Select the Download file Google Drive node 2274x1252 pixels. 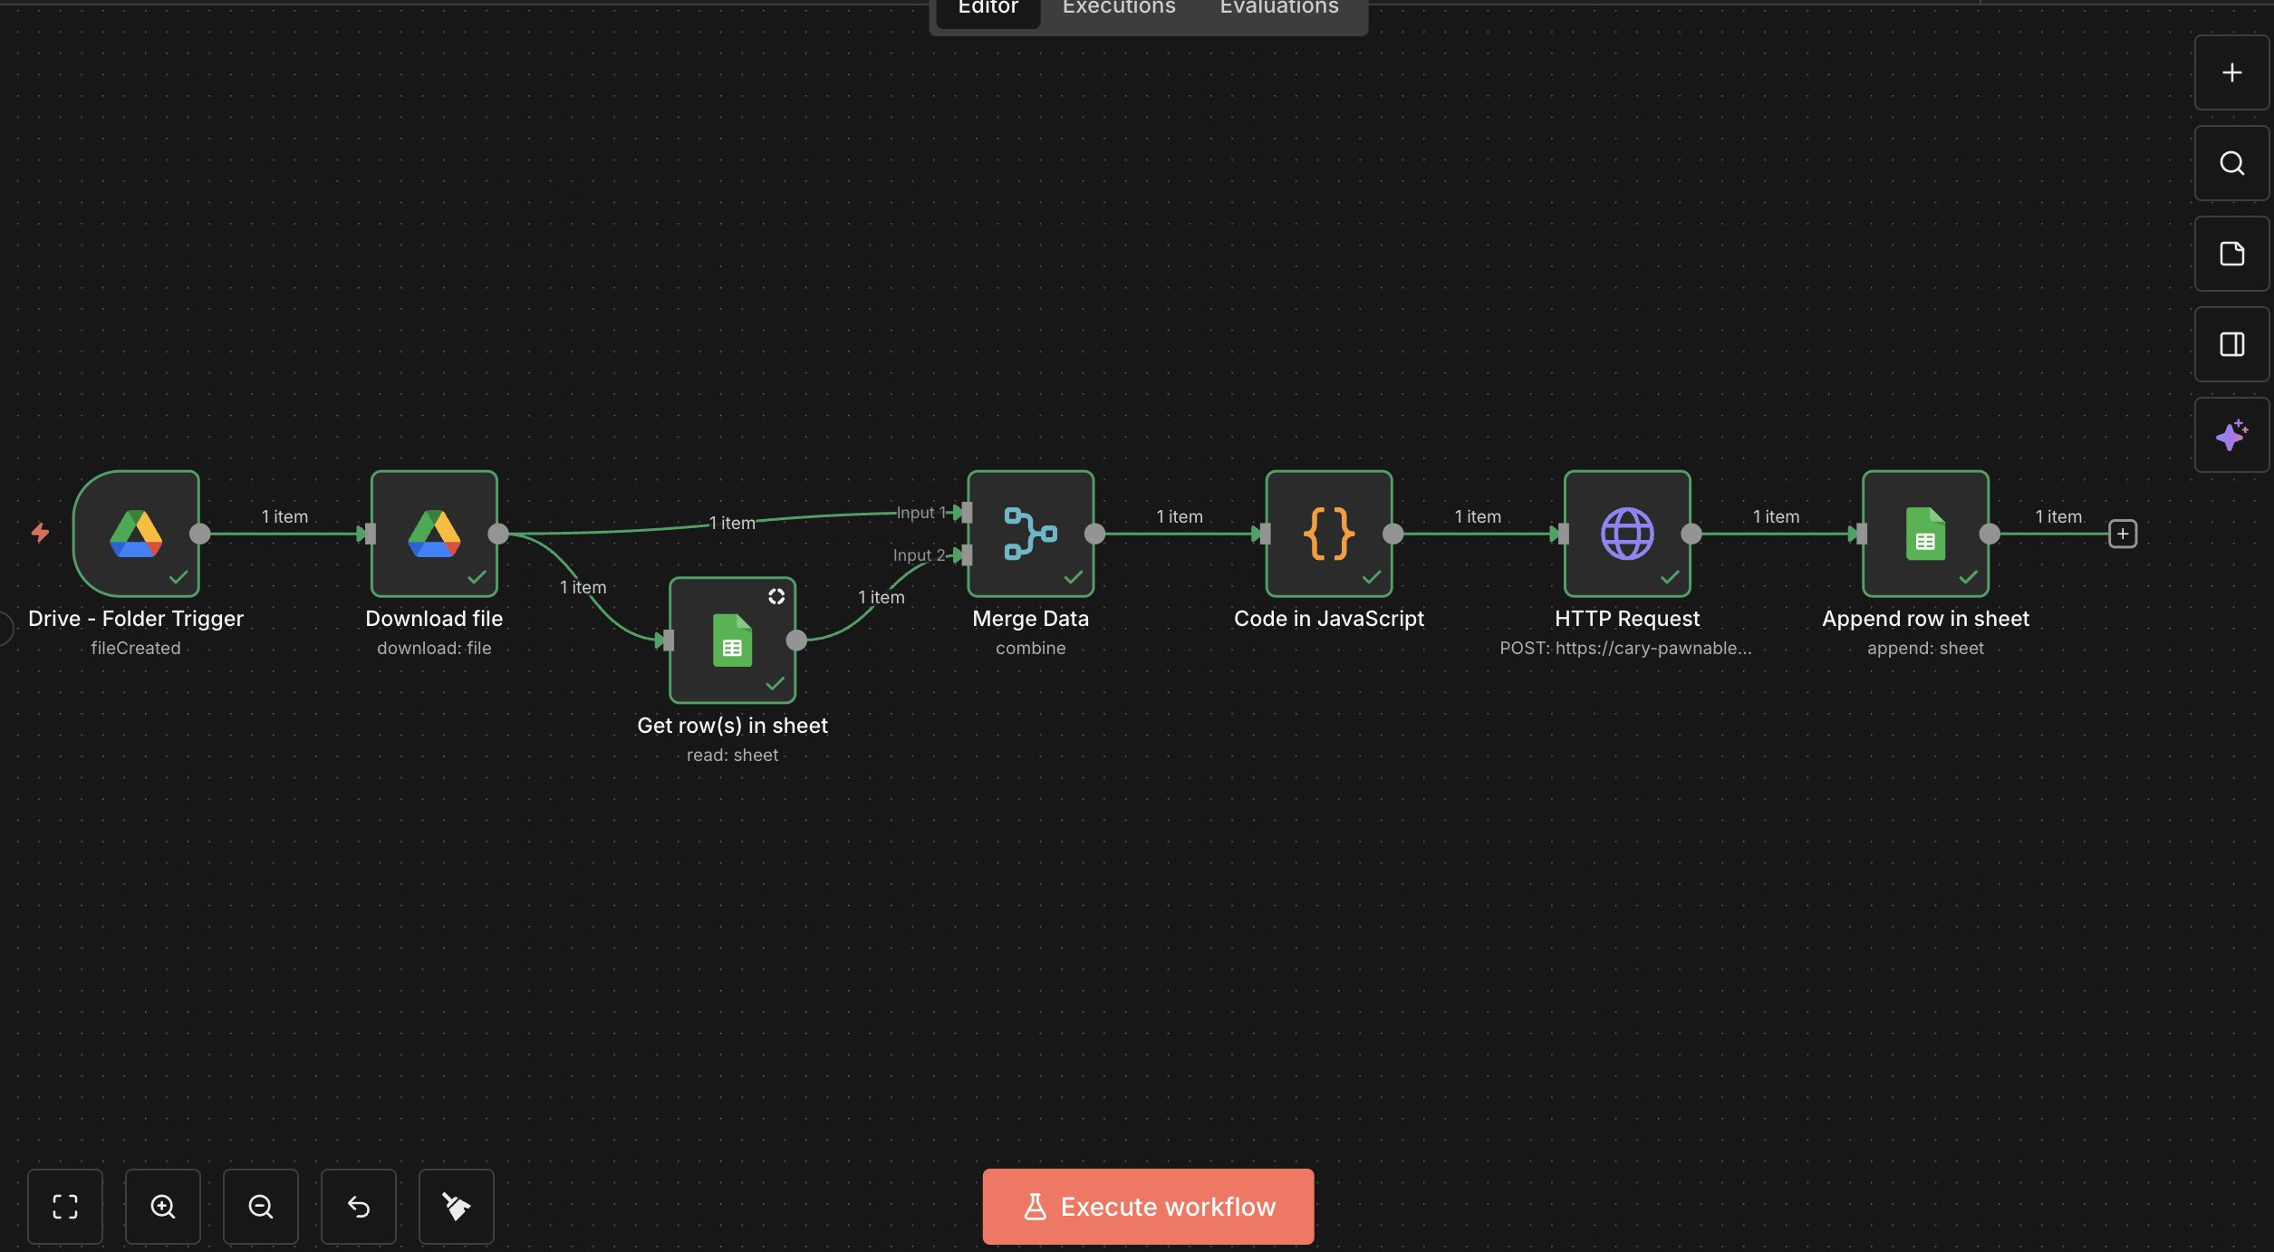point(434,533)
